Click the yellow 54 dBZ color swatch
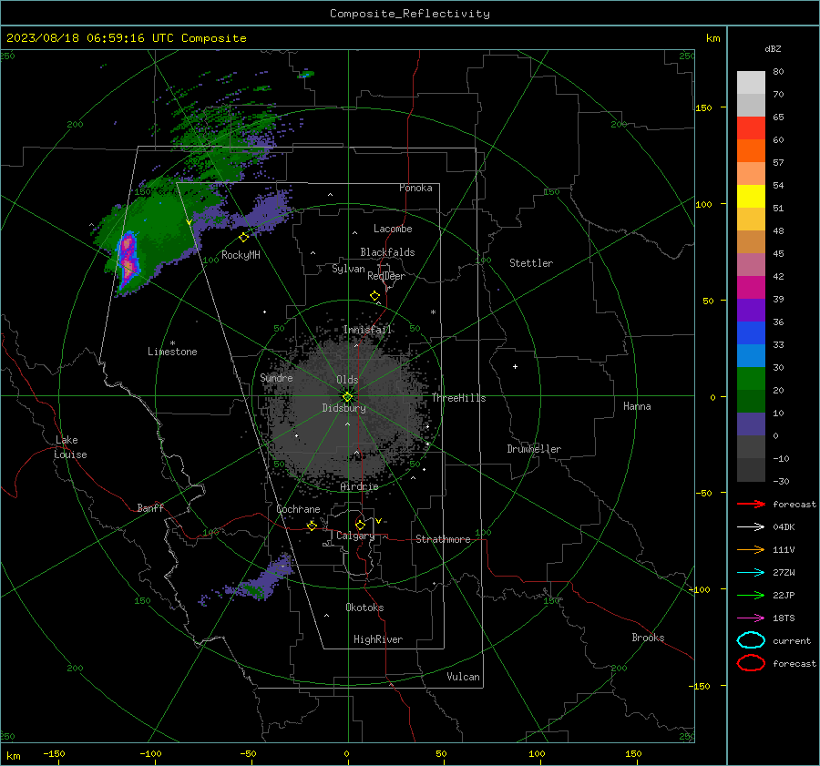 [x=751, y=196]
